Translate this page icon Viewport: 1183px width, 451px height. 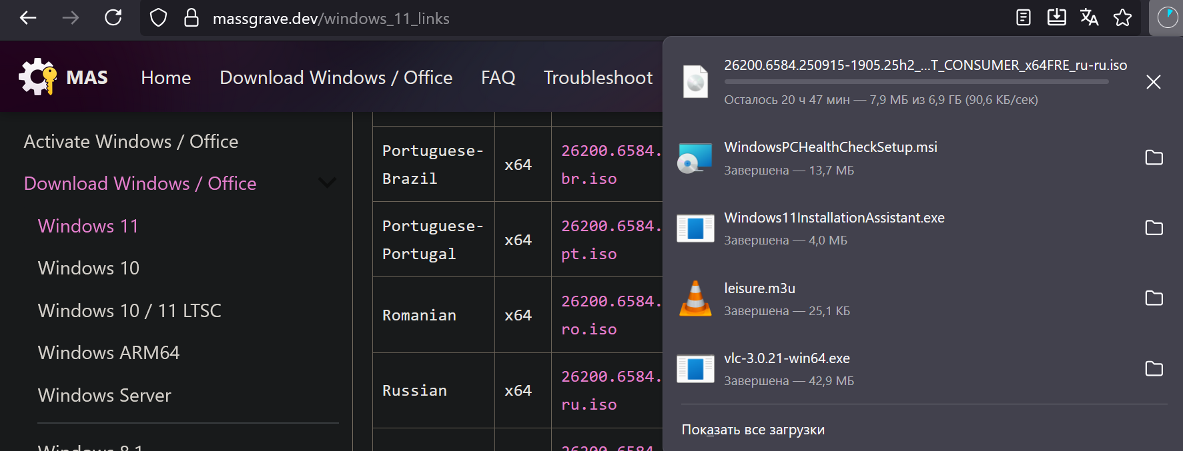coord(1090,18)
